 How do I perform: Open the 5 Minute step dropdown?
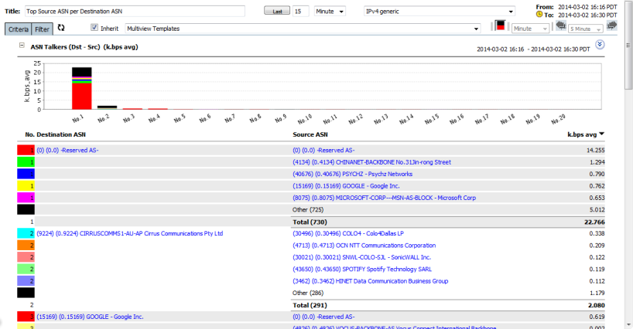pos(586,29)
